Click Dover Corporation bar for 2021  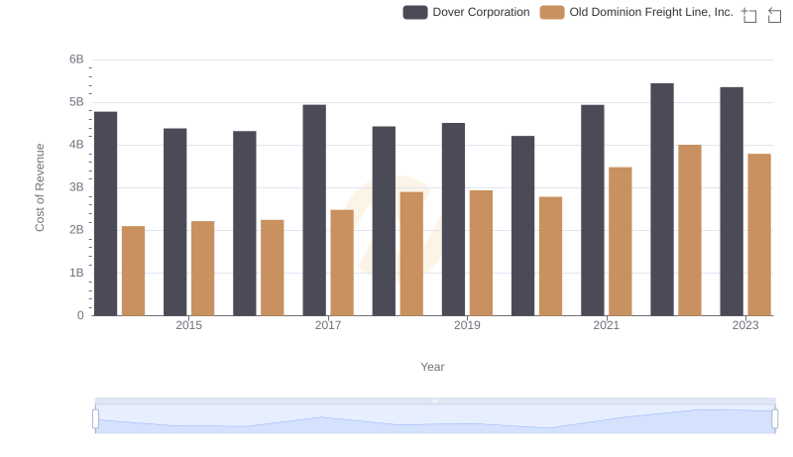593,210
